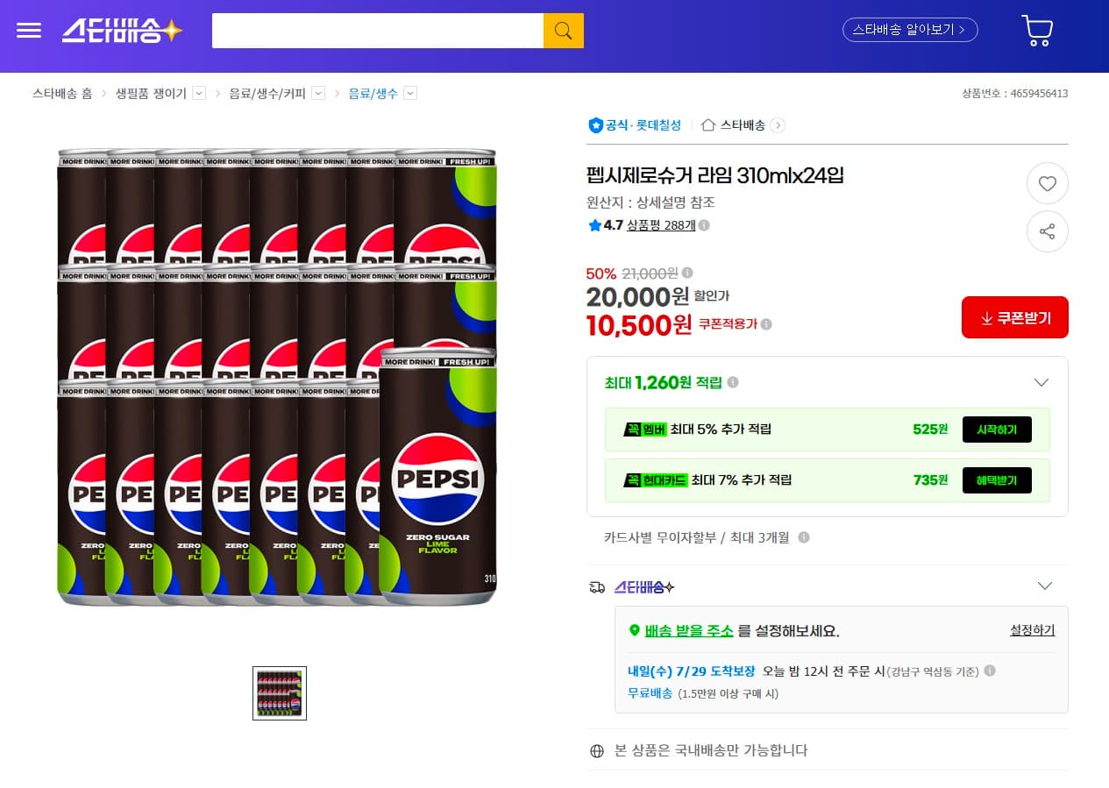
Task: Click 무료배송 text
Action: tap(650, 693)
